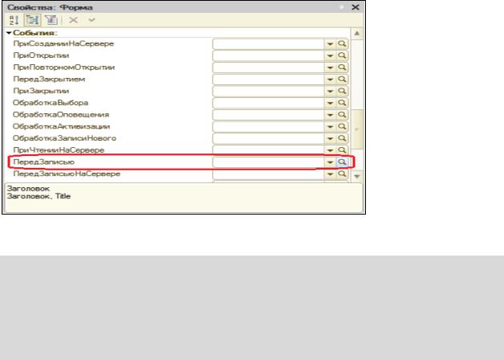
Task: Open the dropdown for ПриПовторномОткрытии
Action: (x=330, y=67)
